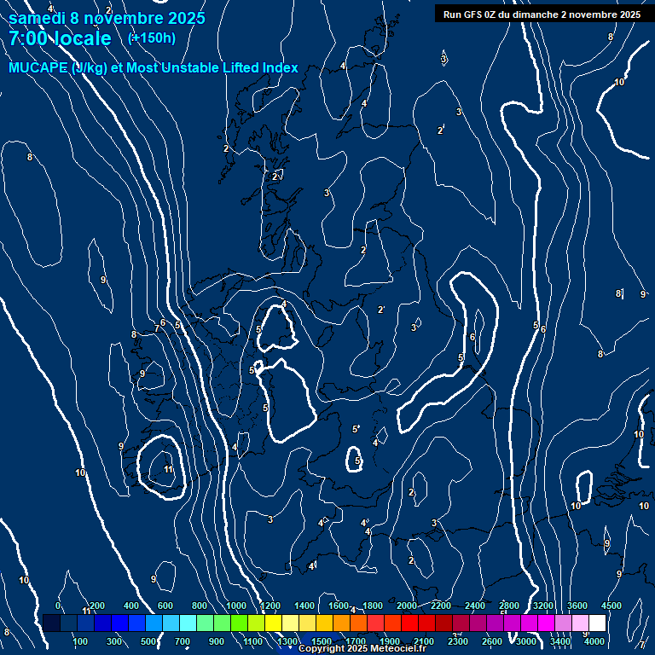Select the '1400' legend value

coord(304,606)
